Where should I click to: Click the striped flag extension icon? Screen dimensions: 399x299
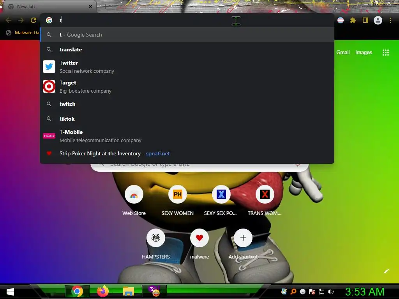(x=341, y=20)
